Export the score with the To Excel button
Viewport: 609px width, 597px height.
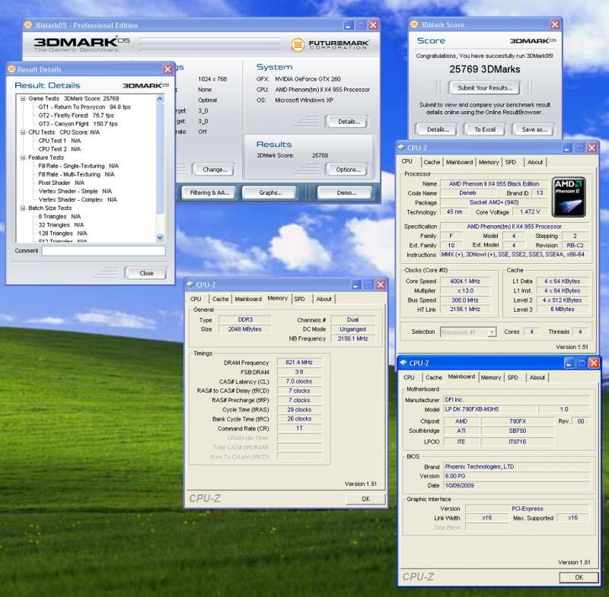[485, 129]
